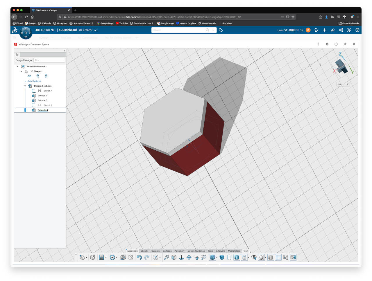Click the Zoom to fit magnifier icon
372x281 pixels.
(x=167, y=257)
